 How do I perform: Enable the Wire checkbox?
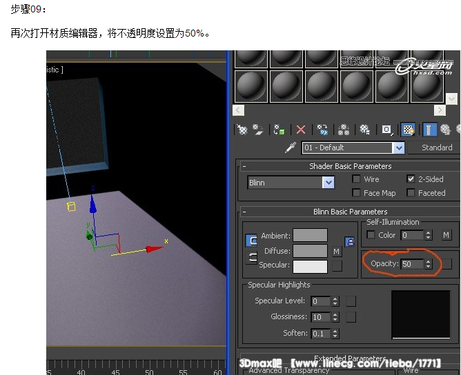pos(356,179)
